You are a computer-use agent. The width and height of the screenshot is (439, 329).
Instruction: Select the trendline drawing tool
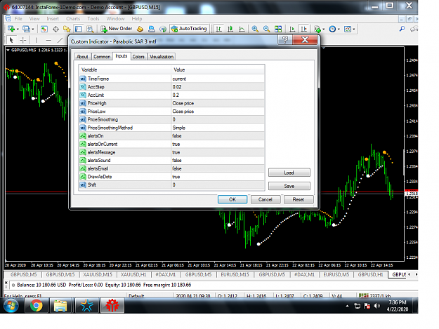click(x=60, y=40)
